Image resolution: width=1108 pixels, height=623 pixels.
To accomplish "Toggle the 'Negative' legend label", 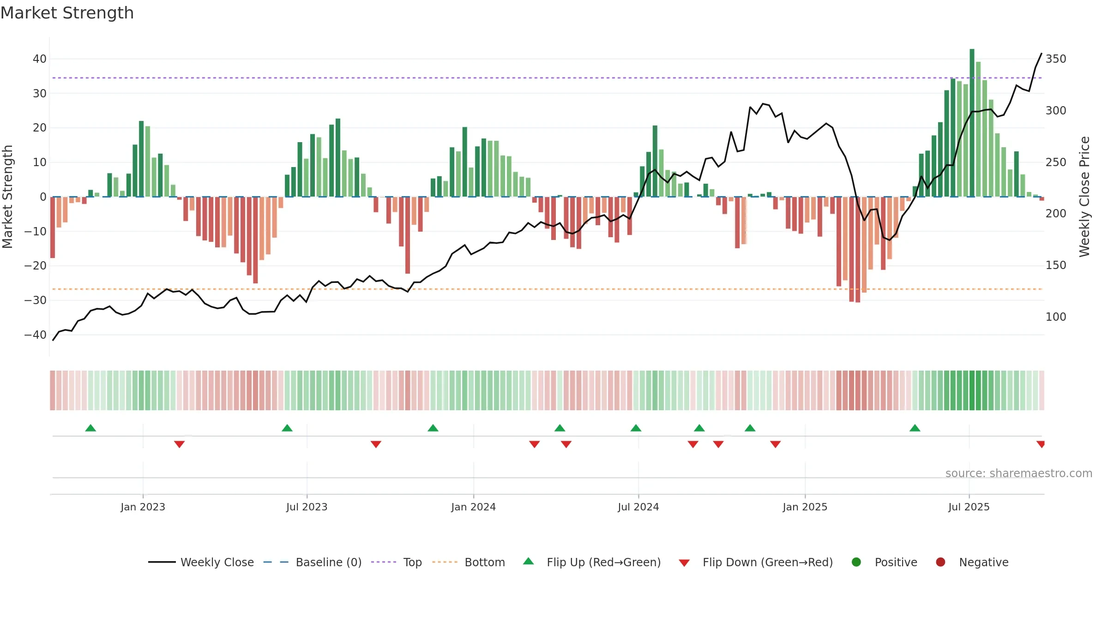I will [984, 562].
